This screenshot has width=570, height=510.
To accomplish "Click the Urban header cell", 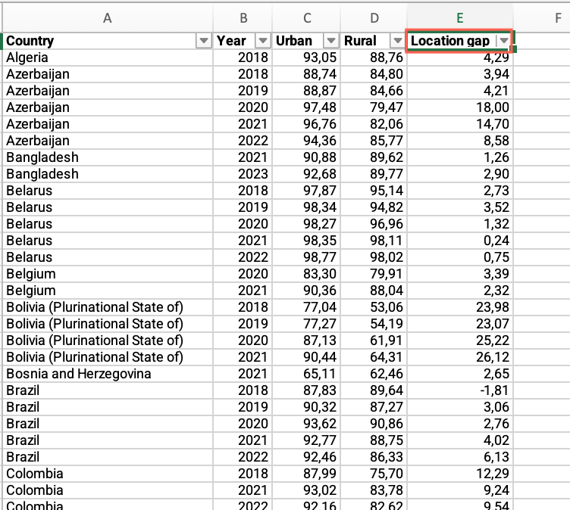I will click(306, 41).
